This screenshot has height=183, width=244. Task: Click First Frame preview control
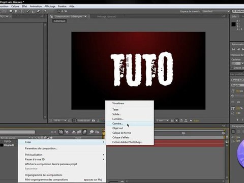tap(233, 49)
